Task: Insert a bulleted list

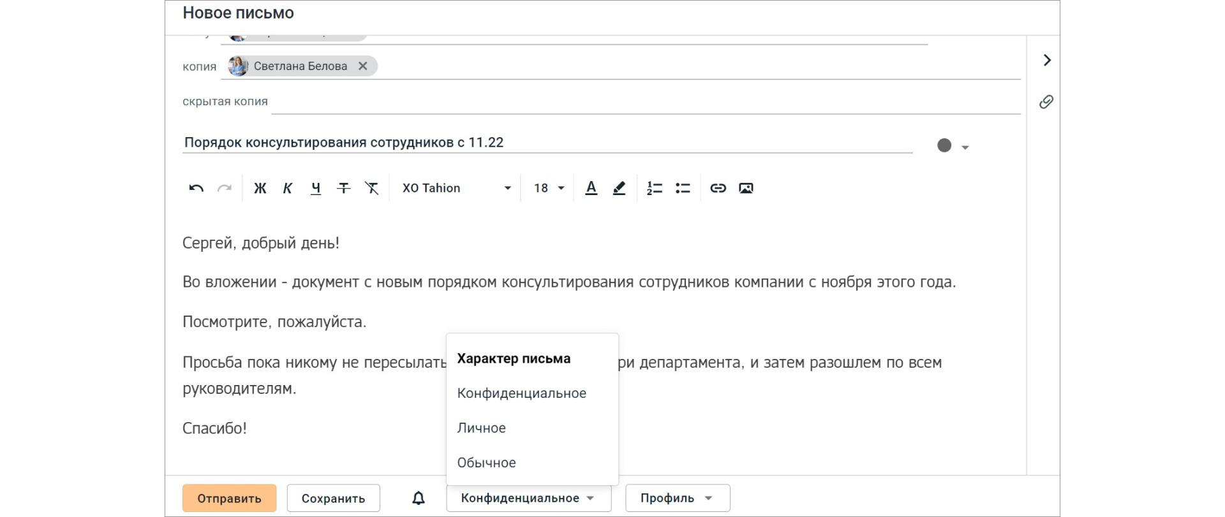Action: click(683, 188)
